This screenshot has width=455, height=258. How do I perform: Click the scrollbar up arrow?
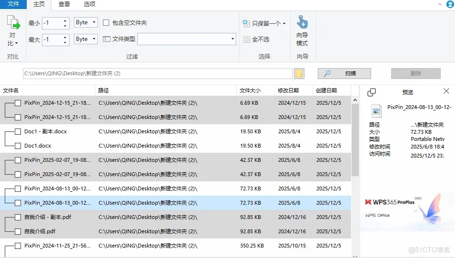[x=355, y=100]
